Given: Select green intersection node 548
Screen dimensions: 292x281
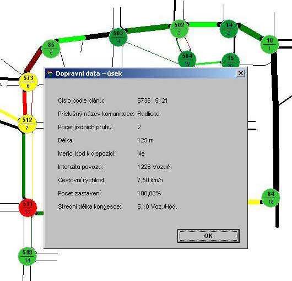Looking at the screenshot, I should 27,256.
